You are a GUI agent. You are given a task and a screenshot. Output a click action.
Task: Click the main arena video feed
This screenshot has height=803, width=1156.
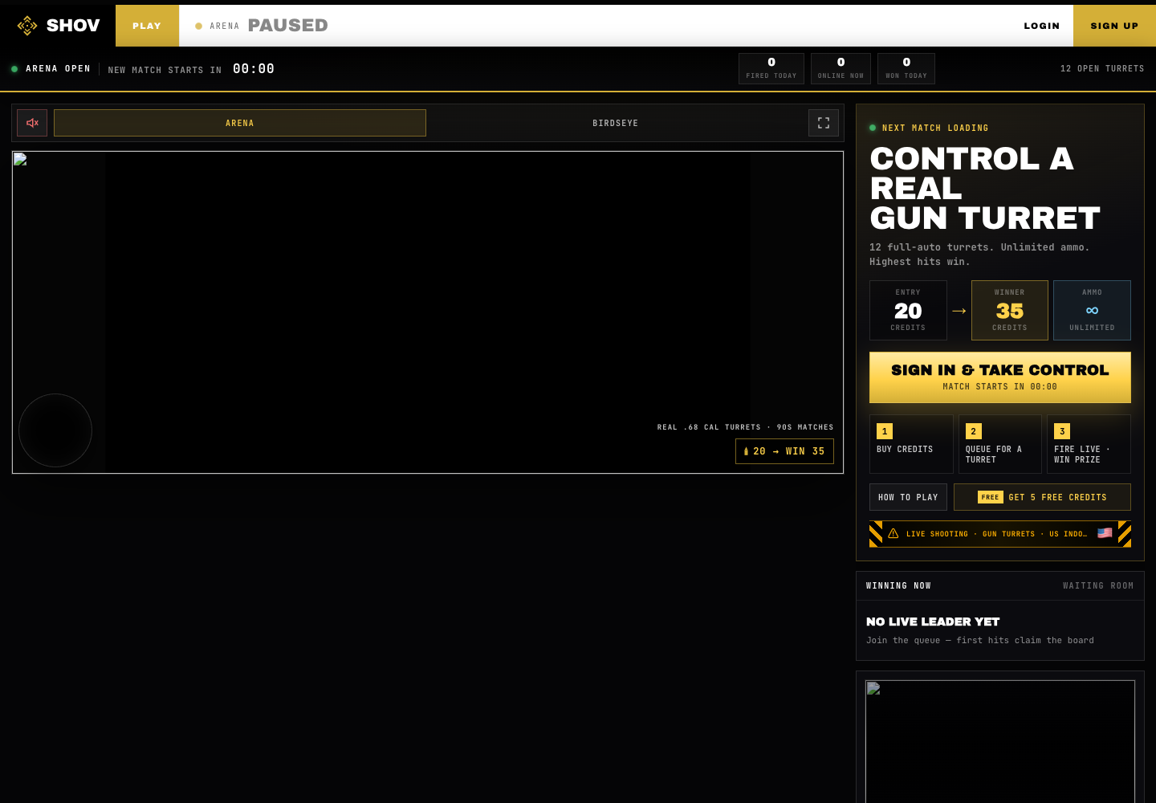[x=428, y=312]
